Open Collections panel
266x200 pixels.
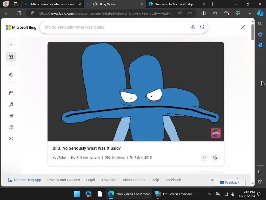click(x=227, y=13)
